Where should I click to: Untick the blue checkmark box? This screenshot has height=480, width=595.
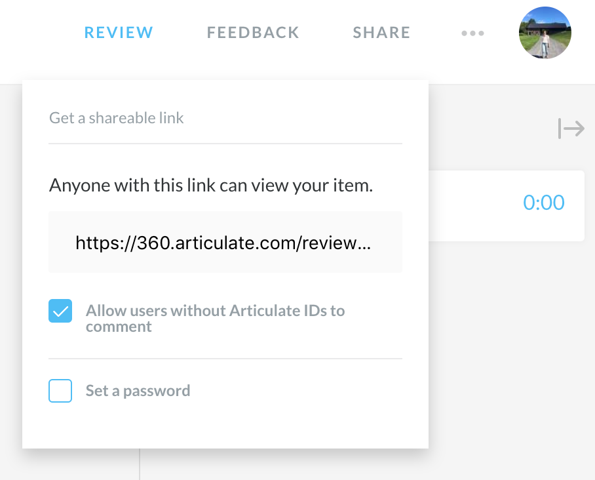pyautogui.click(x=60, y=311)
